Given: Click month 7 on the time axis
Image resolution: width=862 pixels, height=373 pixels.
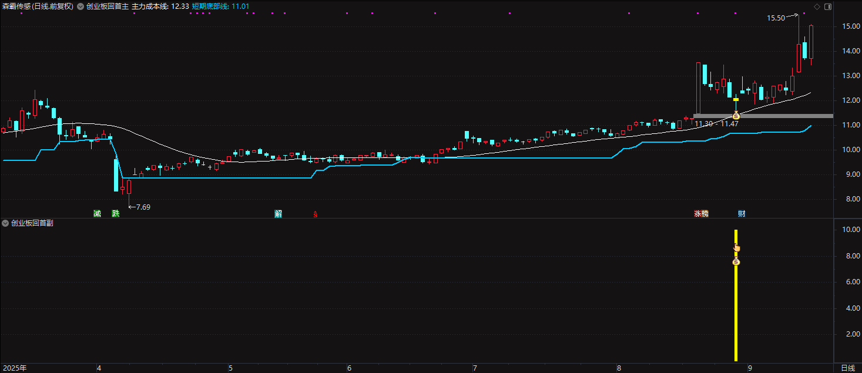Looking at the screenshot, I should coord(474,368).
